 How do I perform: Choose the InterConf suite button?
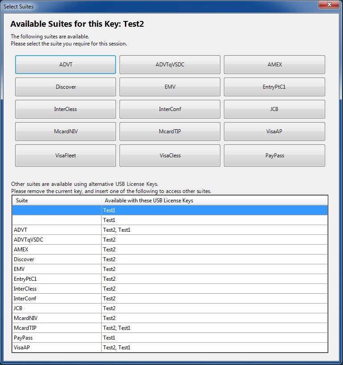click(170, 109)
